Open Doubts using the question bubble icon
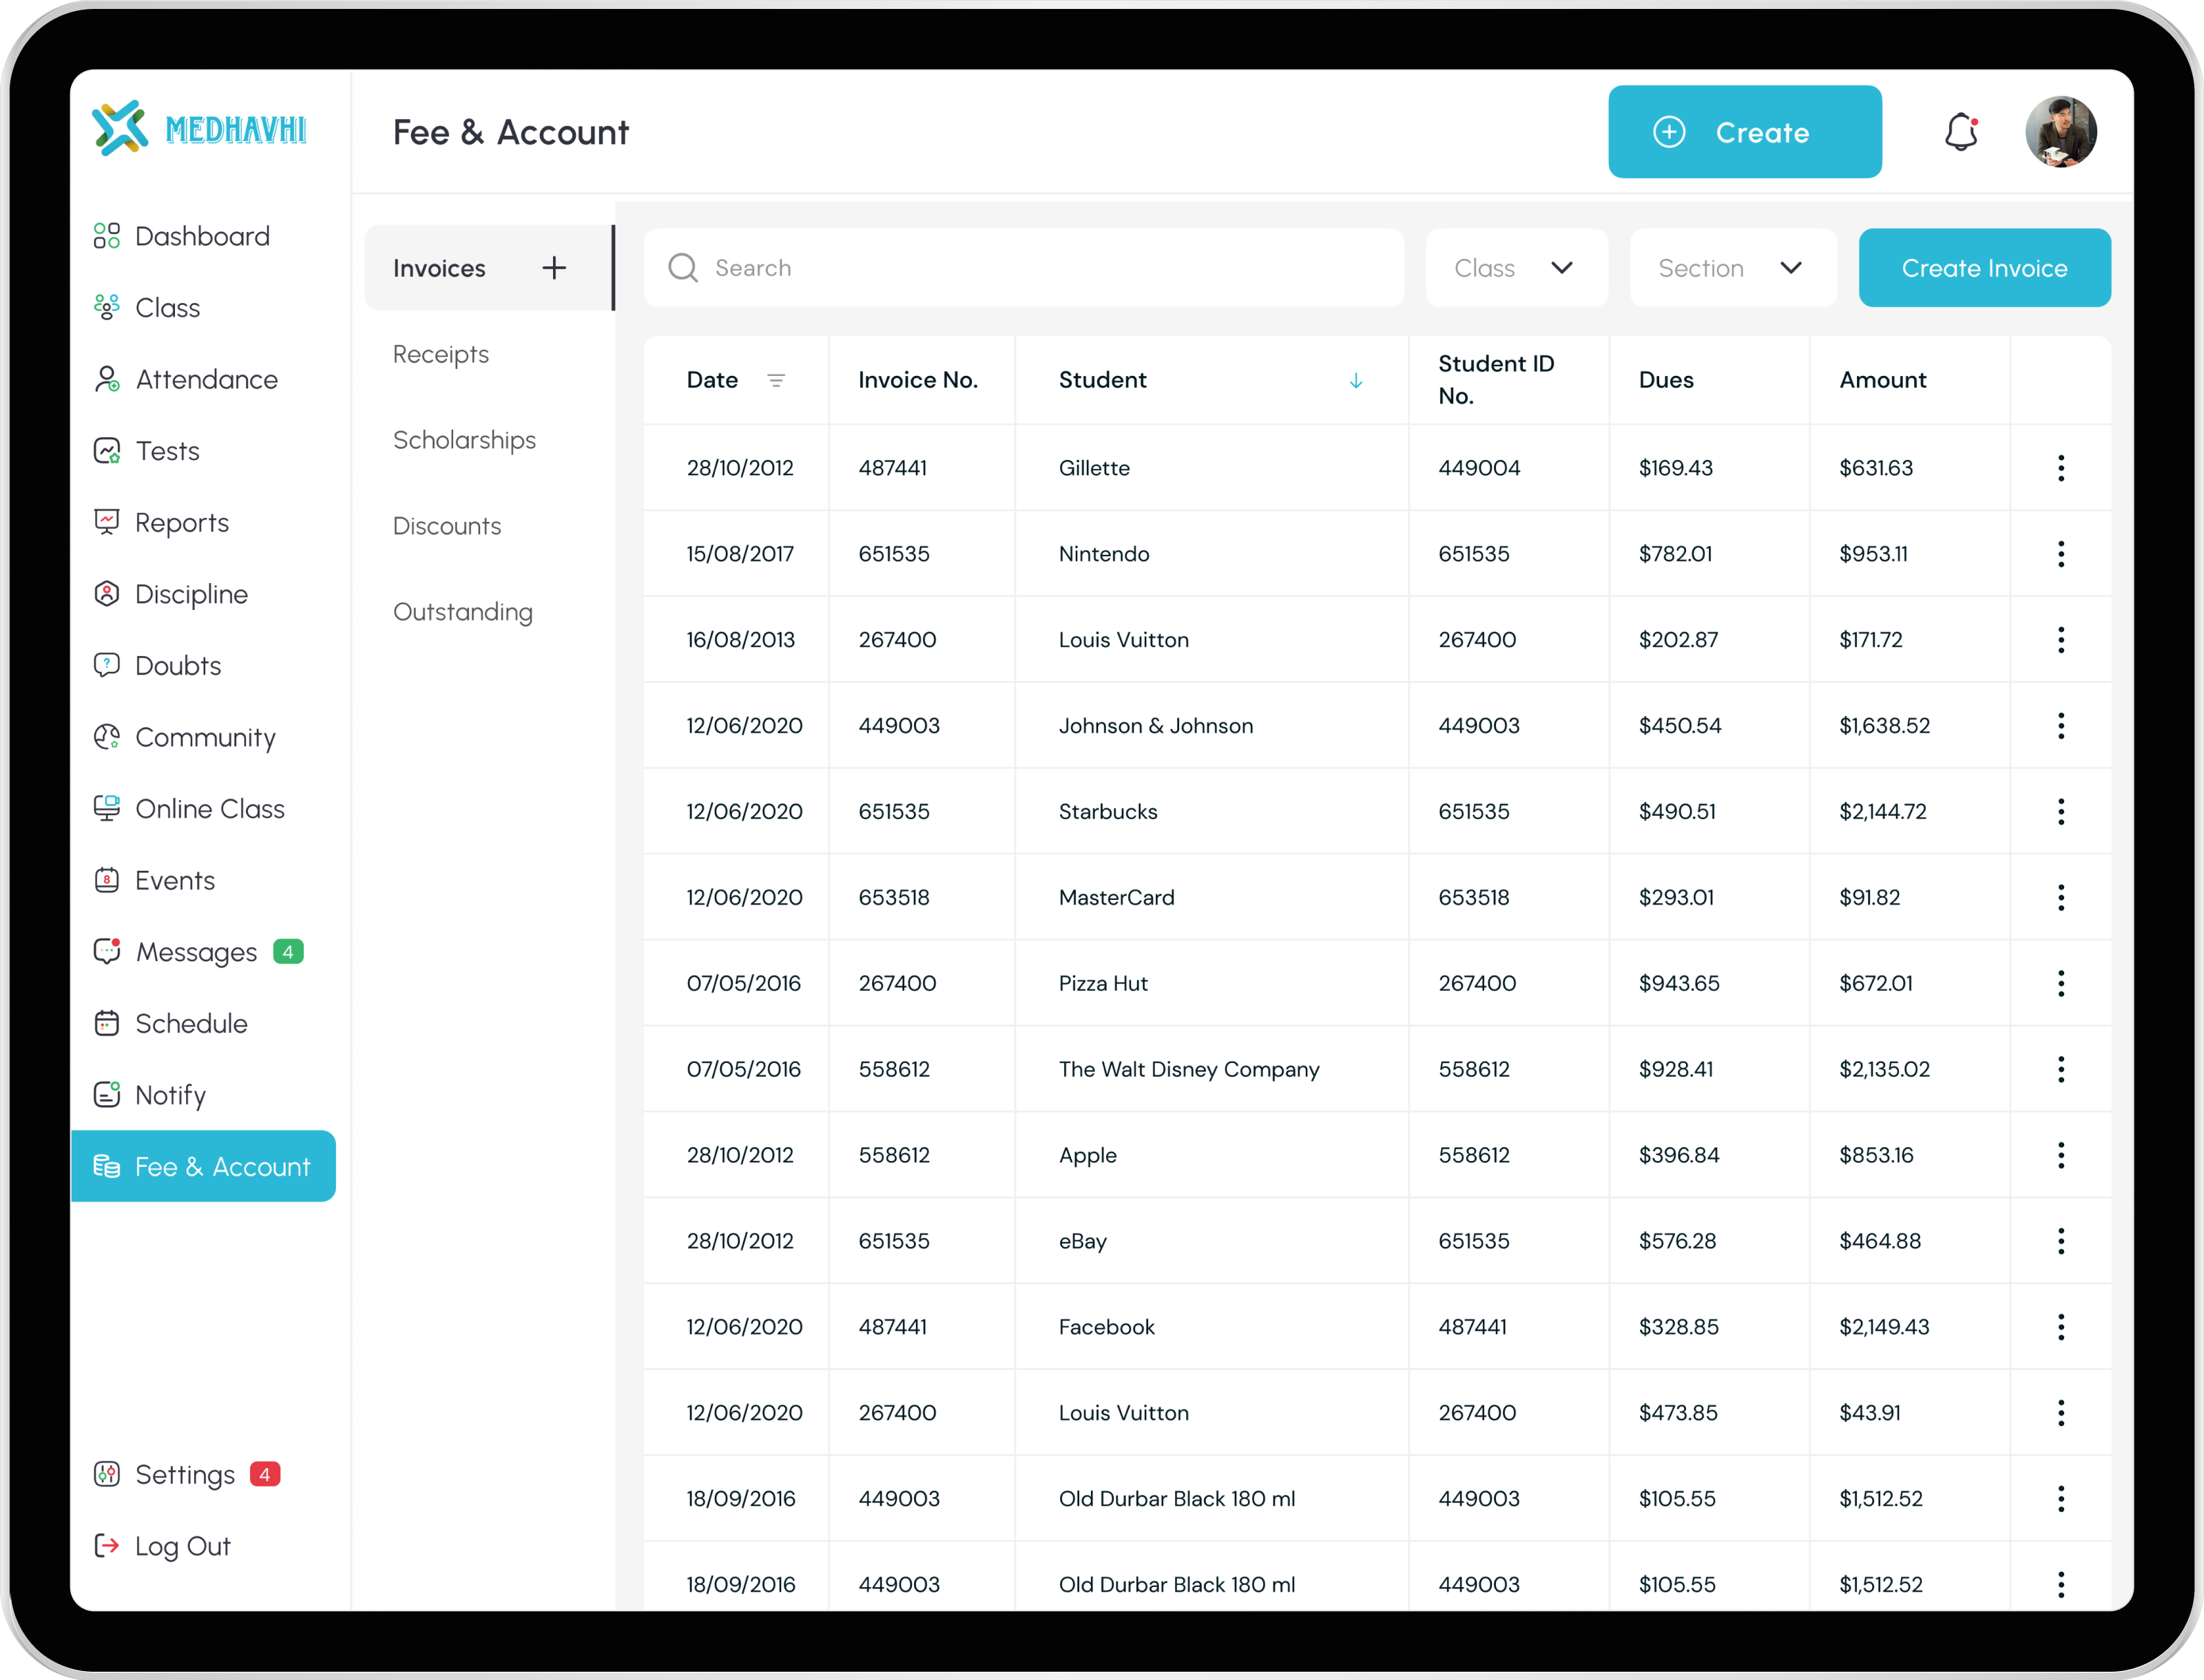2204x1680 pixels. pyautogui.click(x=107, y=665)
